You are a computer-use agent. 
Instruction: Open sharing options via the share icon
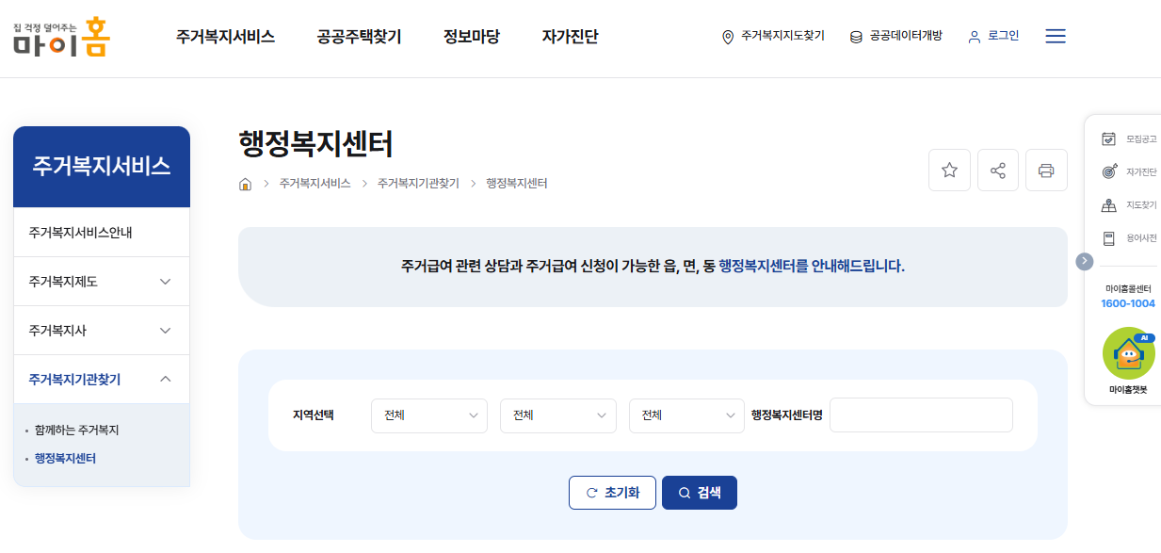(997, 170)
